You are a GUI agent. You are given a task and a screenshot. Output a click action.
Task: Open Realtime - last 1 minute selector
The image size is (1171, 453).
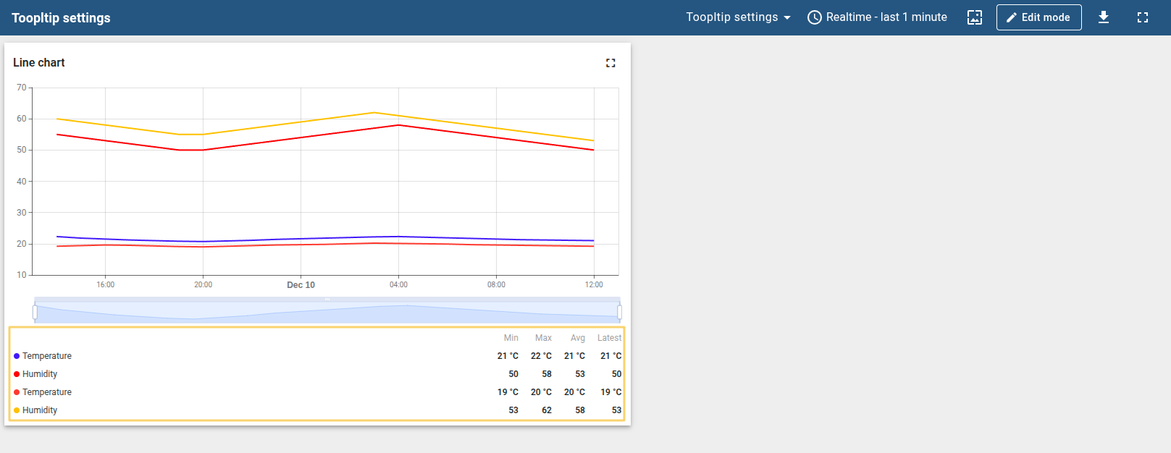click(x=886, y=17)
